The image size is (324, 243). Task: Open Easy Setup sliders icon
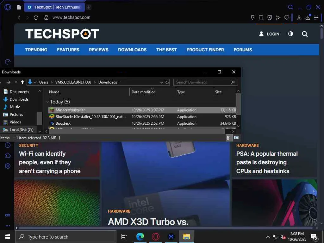(x=316, y=18)
